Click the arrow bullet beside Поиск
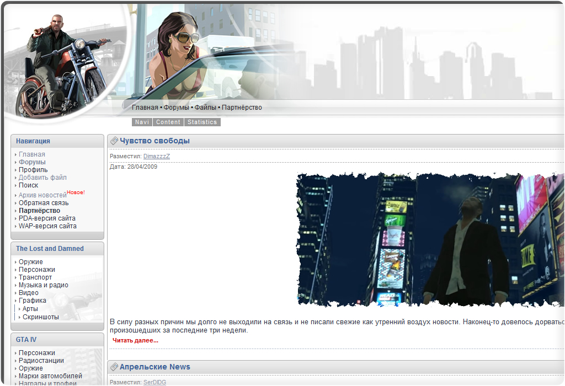565x386 pixels. (16, 185)
